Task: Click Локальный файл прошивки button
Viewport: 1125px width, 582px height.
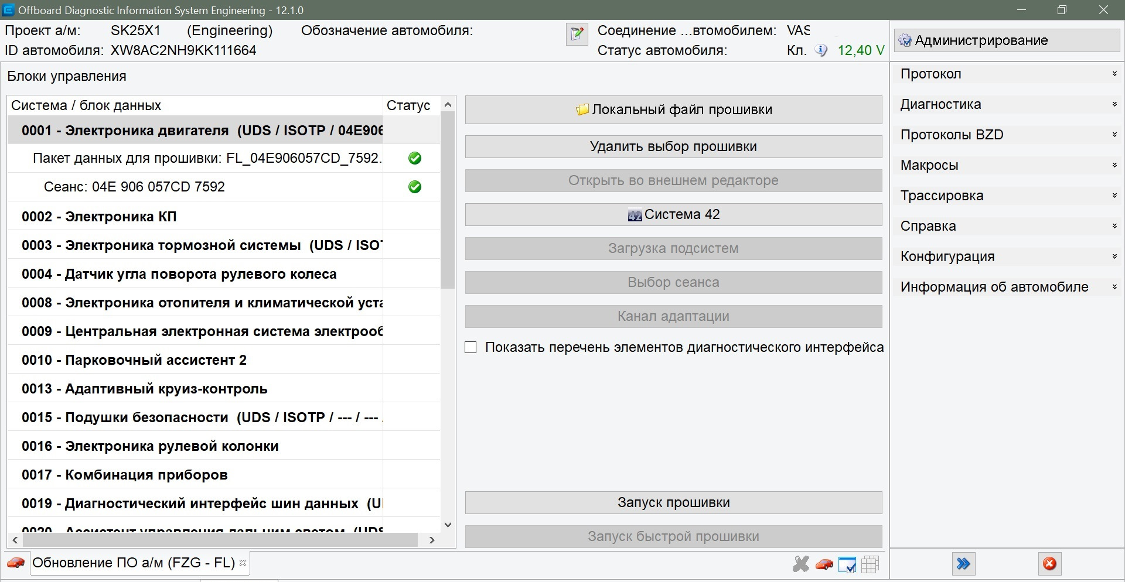Action: [673, 110]
